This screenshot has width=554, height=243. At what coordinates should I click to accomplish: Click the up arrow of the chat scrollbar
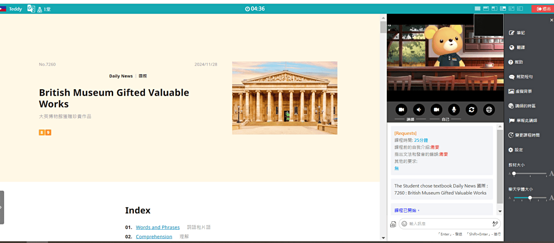click(x=500, y=126)
